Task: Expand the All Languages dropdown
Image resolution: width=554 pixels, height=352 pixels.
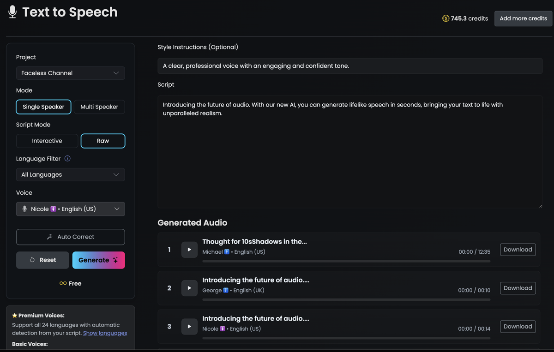Action: click(70, 174)
